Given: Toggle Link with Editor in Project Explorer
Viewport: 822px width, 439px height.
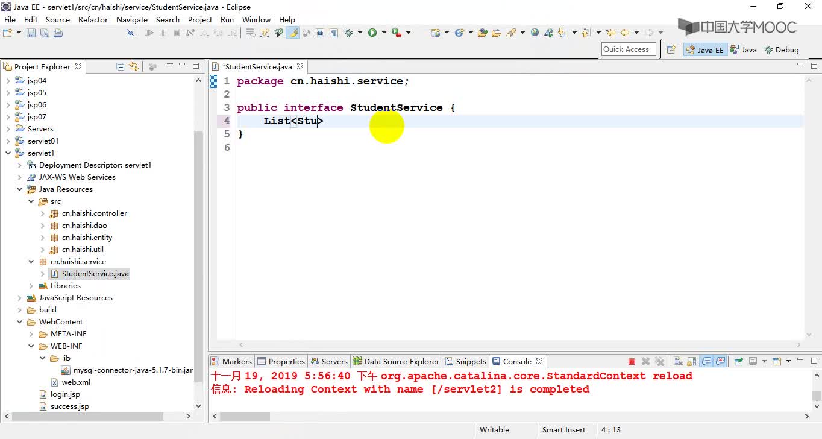Looking at the screenshot, I should click(x=134, y=66).
